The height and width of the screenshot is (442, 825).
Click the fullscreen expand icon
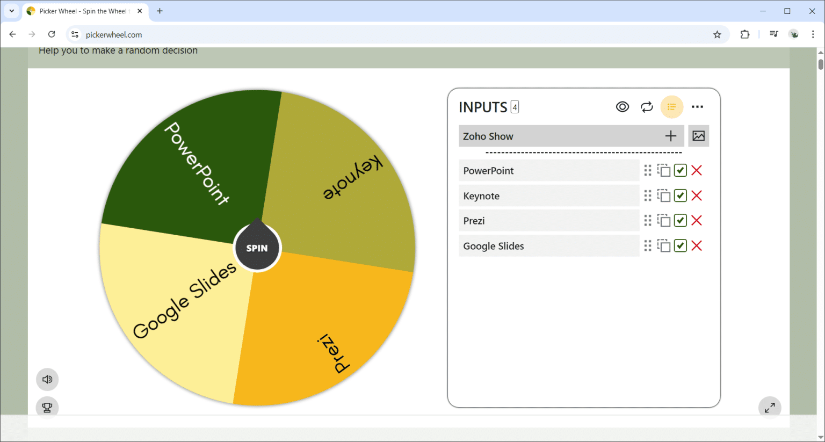tap(770, 407)
